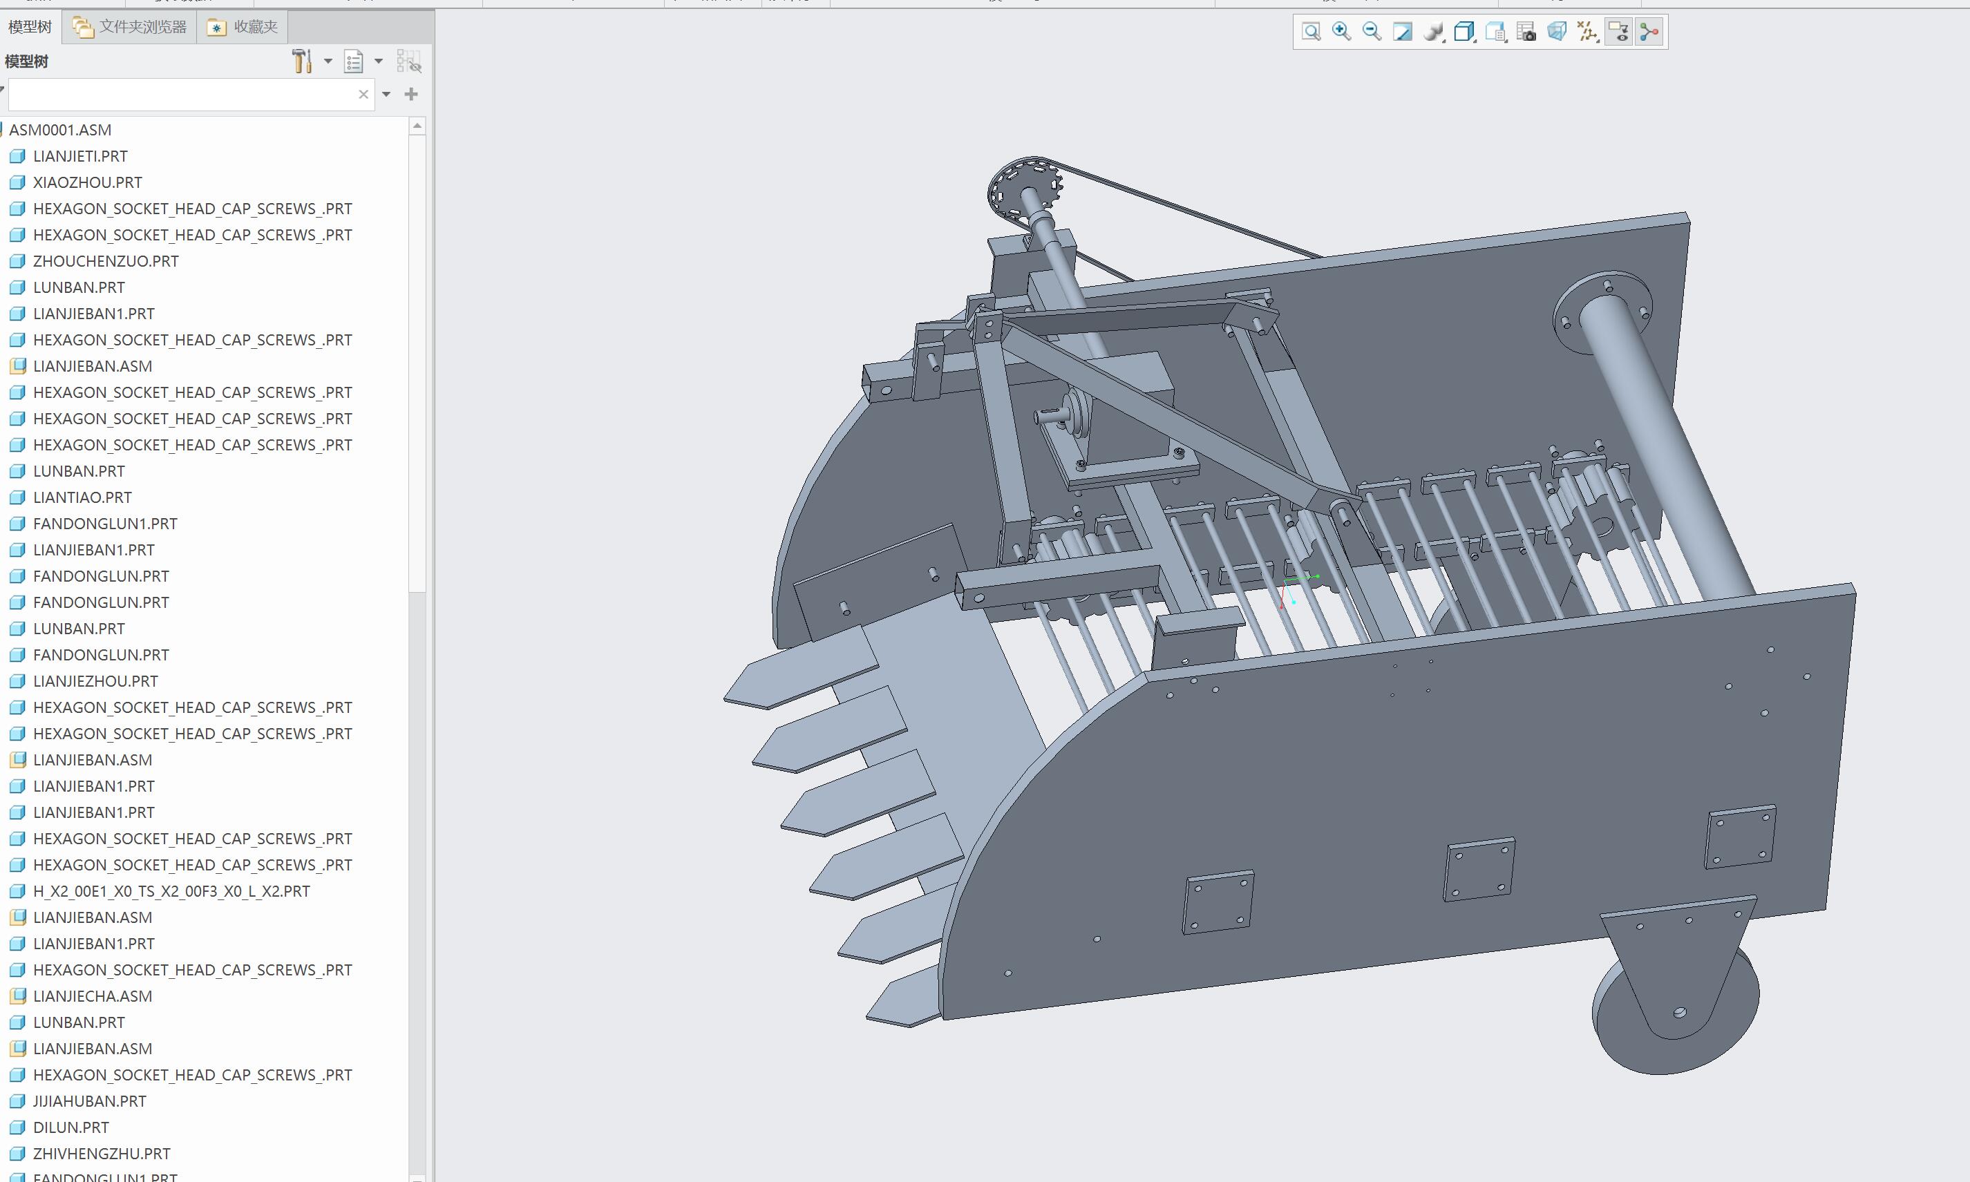Select XIAOZHOU.PRT in model tree
Image resolution: width=1970 pixels, height=1182 pixels.
[x=88, y=182]
